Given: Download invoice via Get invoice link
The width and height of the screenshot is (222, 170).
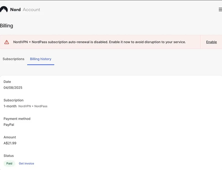Looking at the screenshot, I should tap(27, 163).
